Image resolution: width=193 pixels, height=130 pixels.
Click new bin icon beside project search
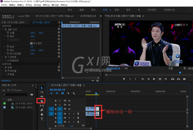tap(32, 94)
